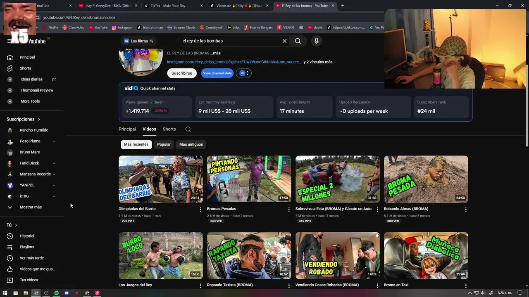Expand Mostrar más subscriptions
The image size is (529, 297).
[x=31, y=207]
